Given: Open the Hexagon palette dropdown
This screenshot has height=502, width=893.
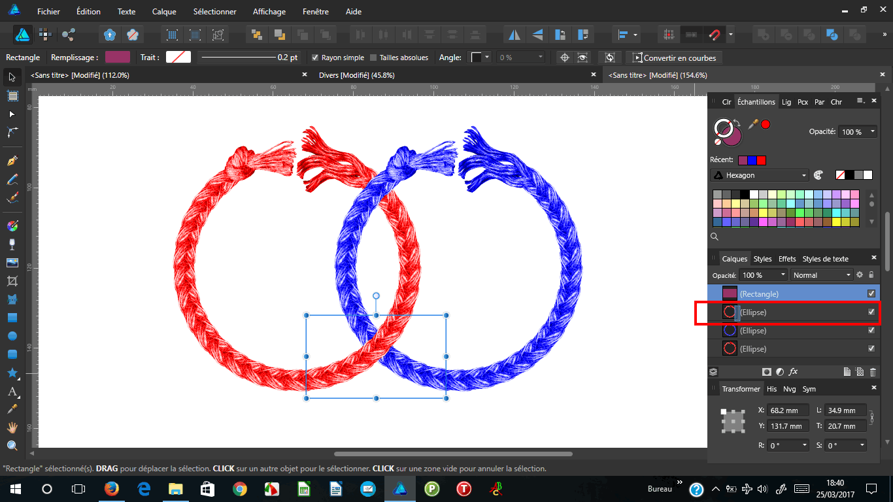Looking at the screenshot, I should (760, 175).
